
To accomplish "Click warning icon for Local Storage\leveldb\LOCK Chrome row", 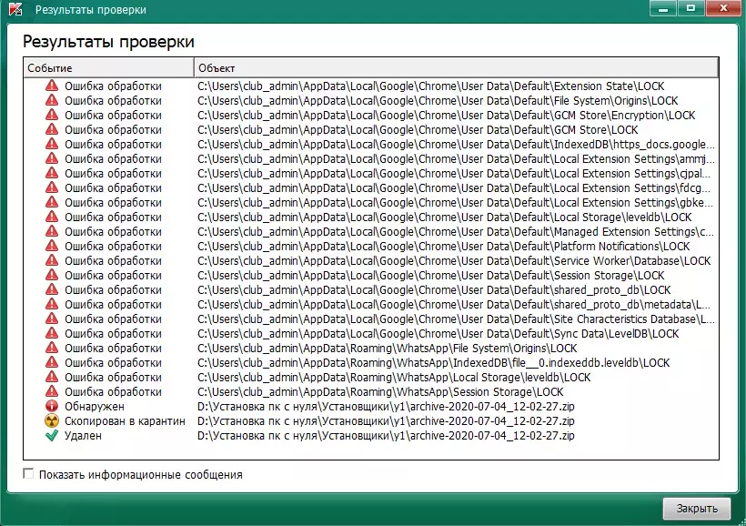I will [52, 217].
